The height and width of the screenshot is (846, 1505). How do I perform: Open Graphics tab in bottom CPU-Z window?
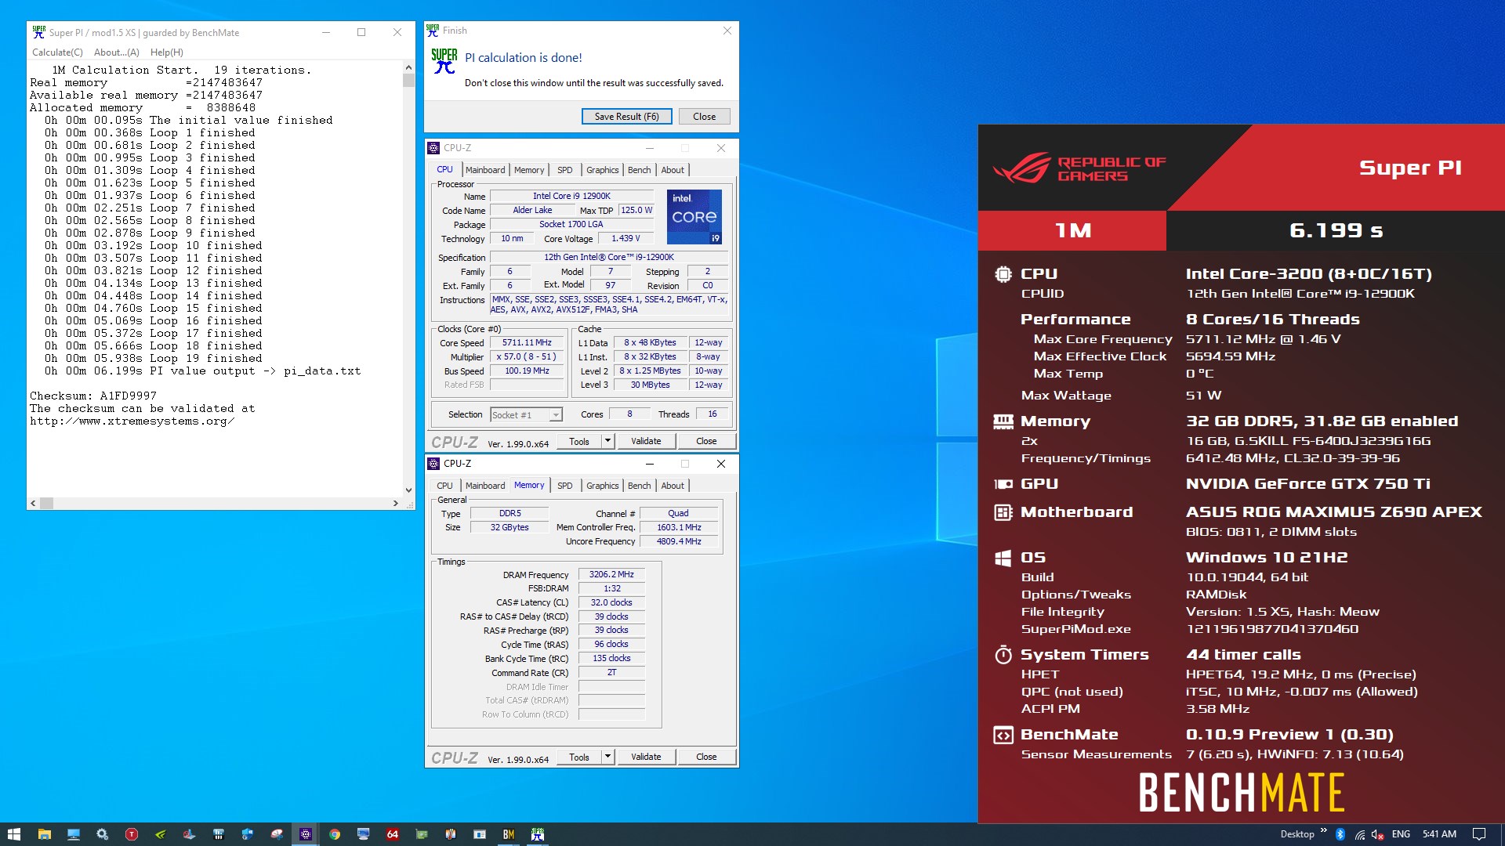coord(603,486)
